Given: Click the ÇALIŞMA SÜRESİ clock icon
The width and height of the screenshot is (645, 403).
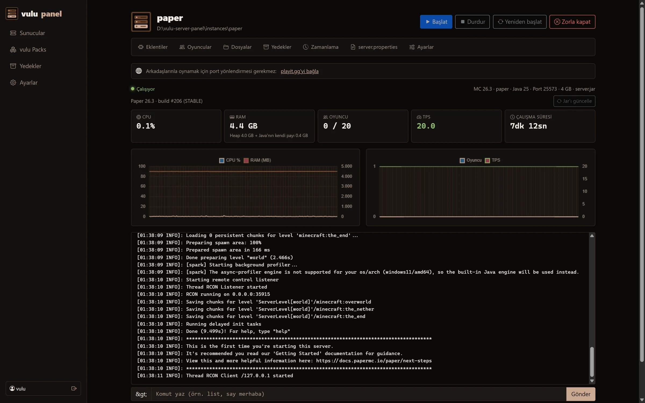Looking at the screenshot, I should tap(513, 117).
